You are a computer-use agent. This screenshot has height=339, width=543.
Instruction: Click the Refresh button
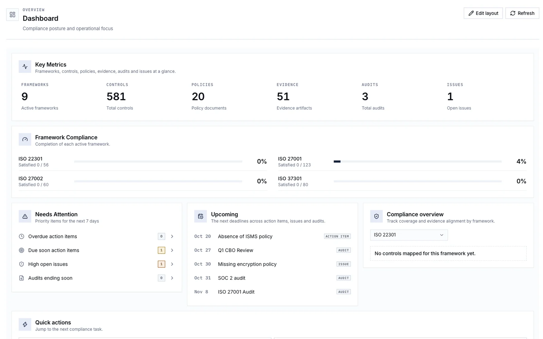point(522,13)
